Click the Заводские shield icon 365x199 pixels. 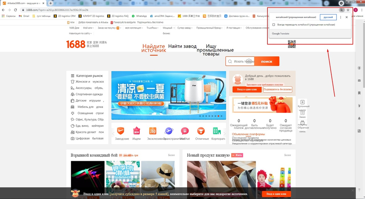(121, 131)
